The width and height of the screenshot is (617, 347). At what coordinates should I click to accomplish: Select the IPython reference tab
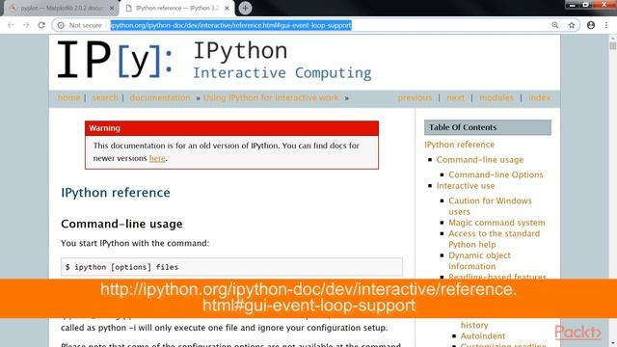[177, 8]
